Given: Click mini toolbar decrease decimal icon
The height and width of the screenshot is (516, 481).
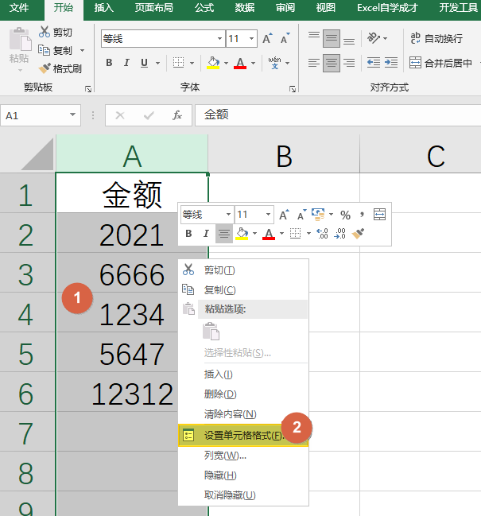Looking at the screenshot, I should coord(339,233).
